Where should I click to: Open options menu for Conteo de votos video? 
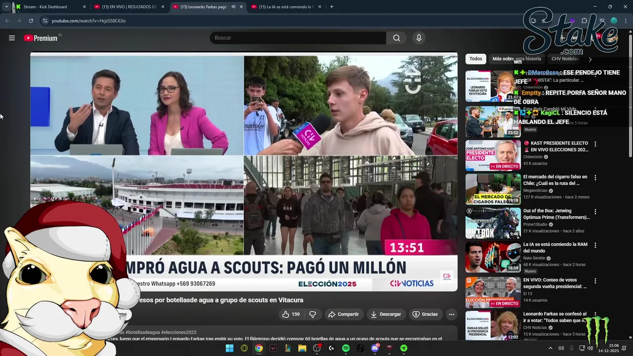(595, 281)
